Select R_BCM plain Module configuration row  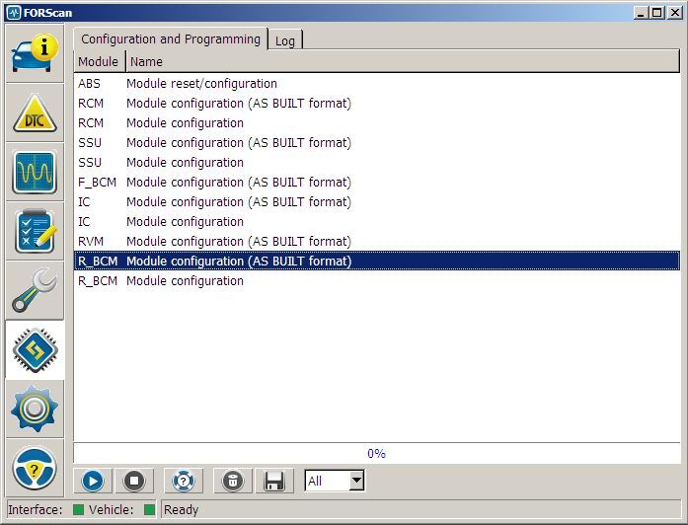click(377, 280)
